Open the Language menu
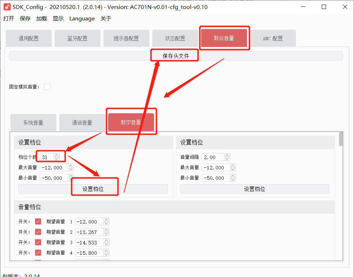This screenshot has width=353, height=277. [x=82, y=19]
